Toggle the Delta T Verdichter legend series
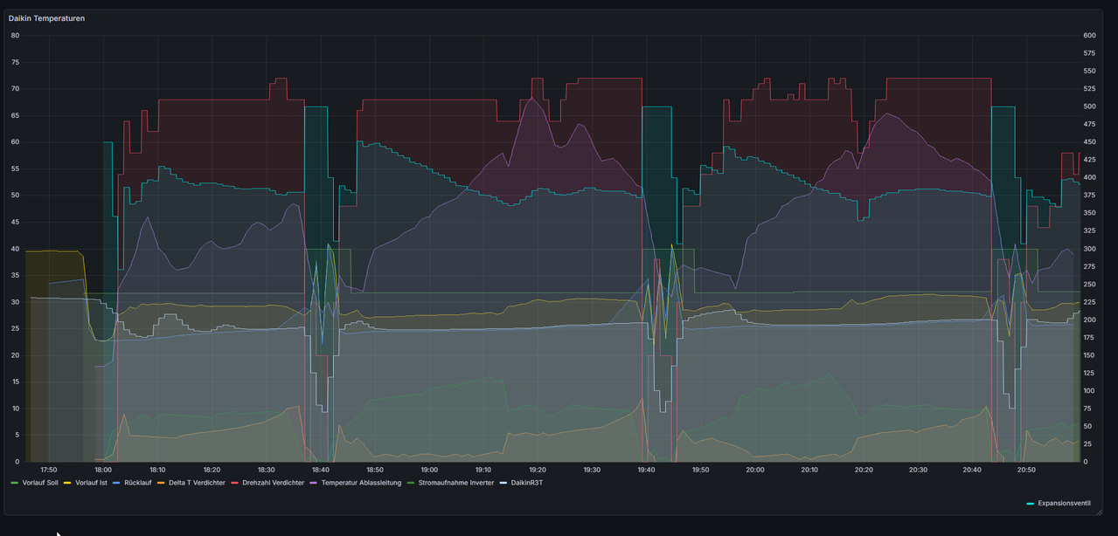 coord(197,483)
